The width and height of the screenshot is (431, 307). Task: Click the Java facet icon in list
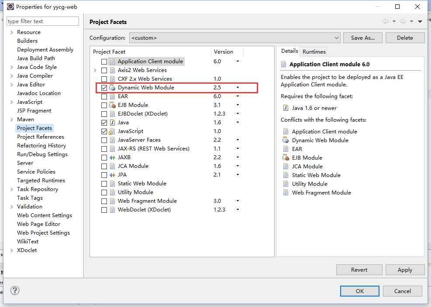click(x=112, y=123)
